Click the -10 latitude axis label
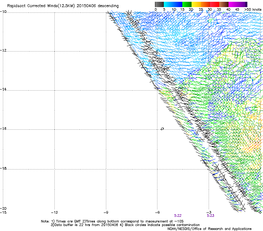263x231 pixels. 3,12
